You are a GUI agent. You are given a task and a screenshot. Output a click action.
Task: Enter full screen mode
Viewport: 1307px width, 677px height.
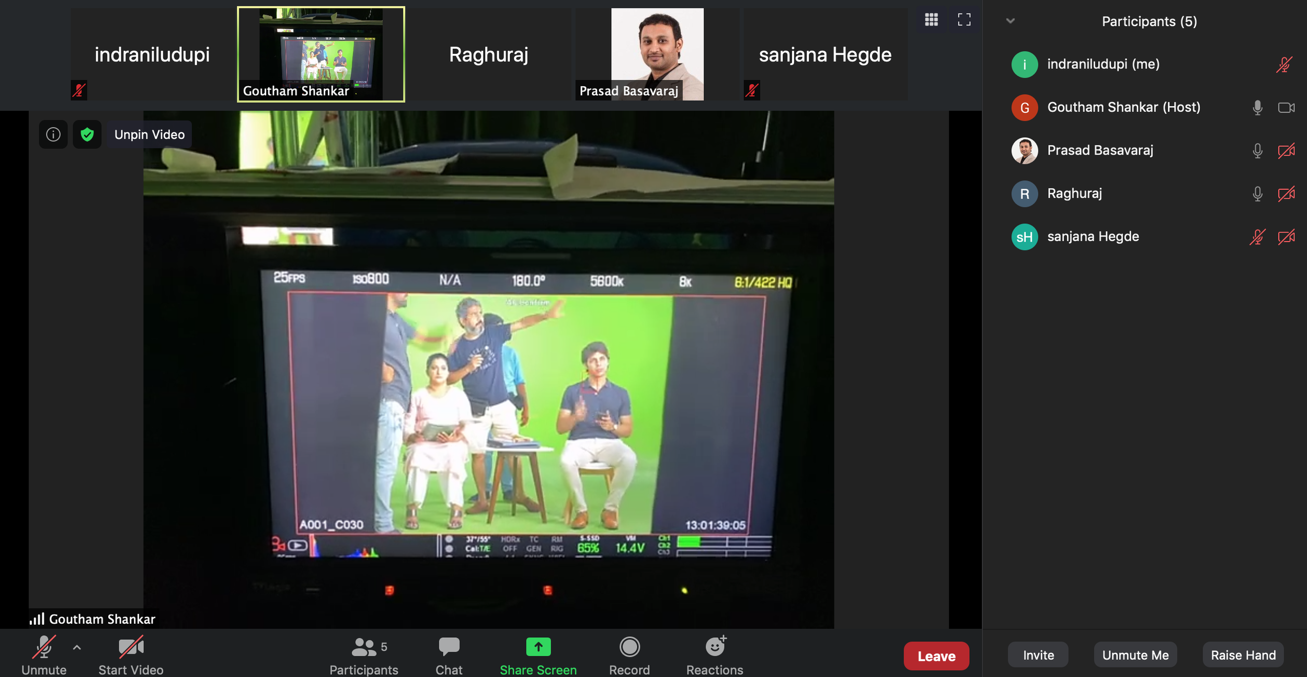coord(964,20)
